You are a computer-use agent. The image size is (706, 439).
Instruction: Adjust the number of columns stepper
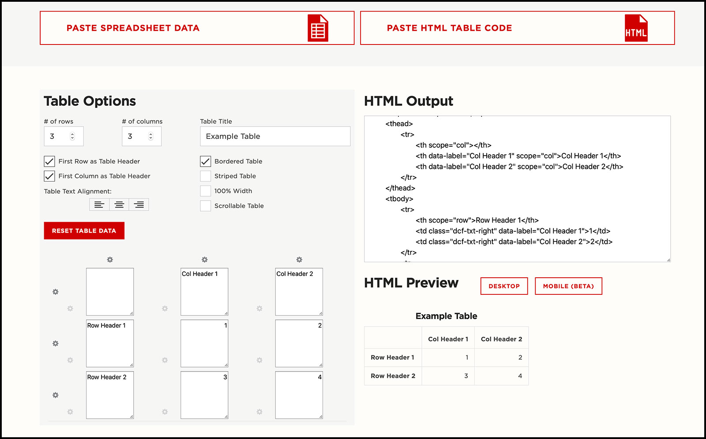pos(150,136)
